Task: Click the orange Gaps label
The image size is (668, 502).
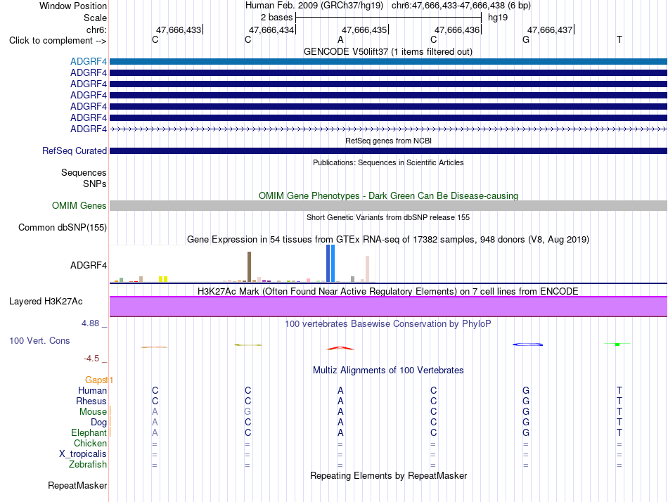Action: 96,380
